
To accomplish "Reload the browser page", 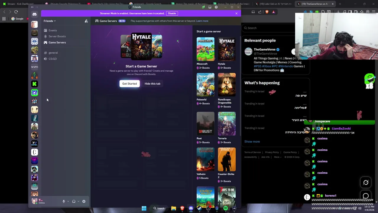I will 16,12.
